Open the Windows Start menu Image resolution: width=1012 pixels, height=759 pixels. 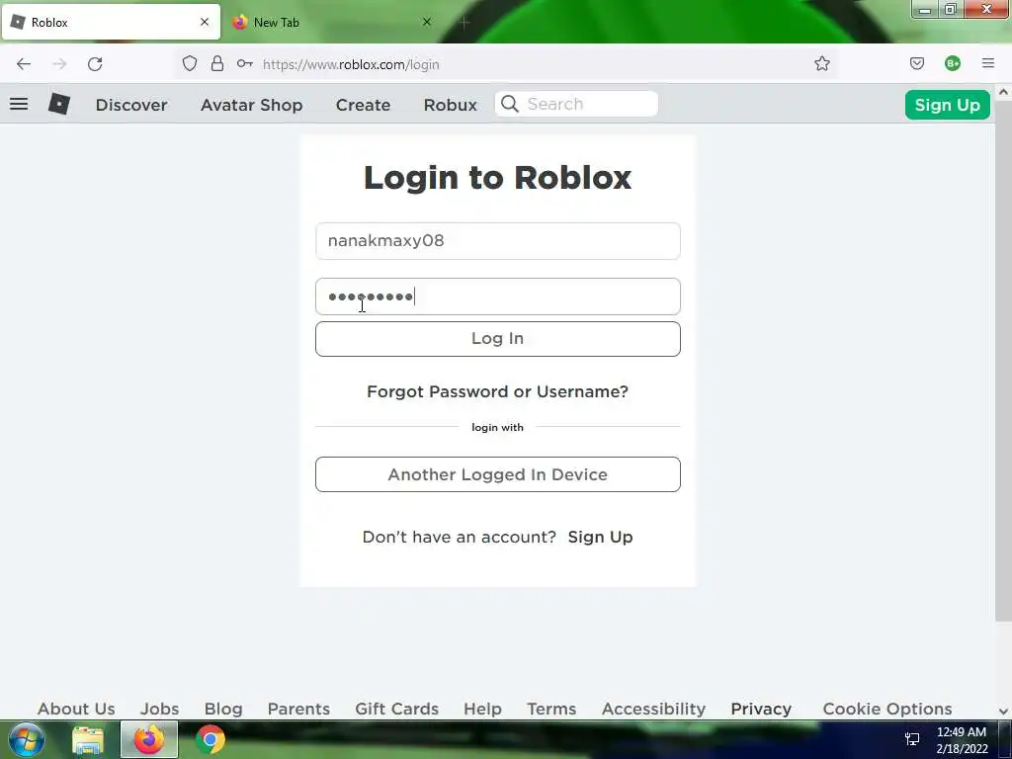click(26, 739)
